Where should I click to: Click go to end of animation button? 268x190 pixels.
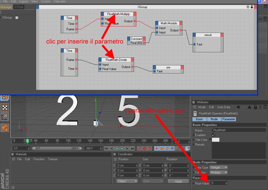coord(133,148)
